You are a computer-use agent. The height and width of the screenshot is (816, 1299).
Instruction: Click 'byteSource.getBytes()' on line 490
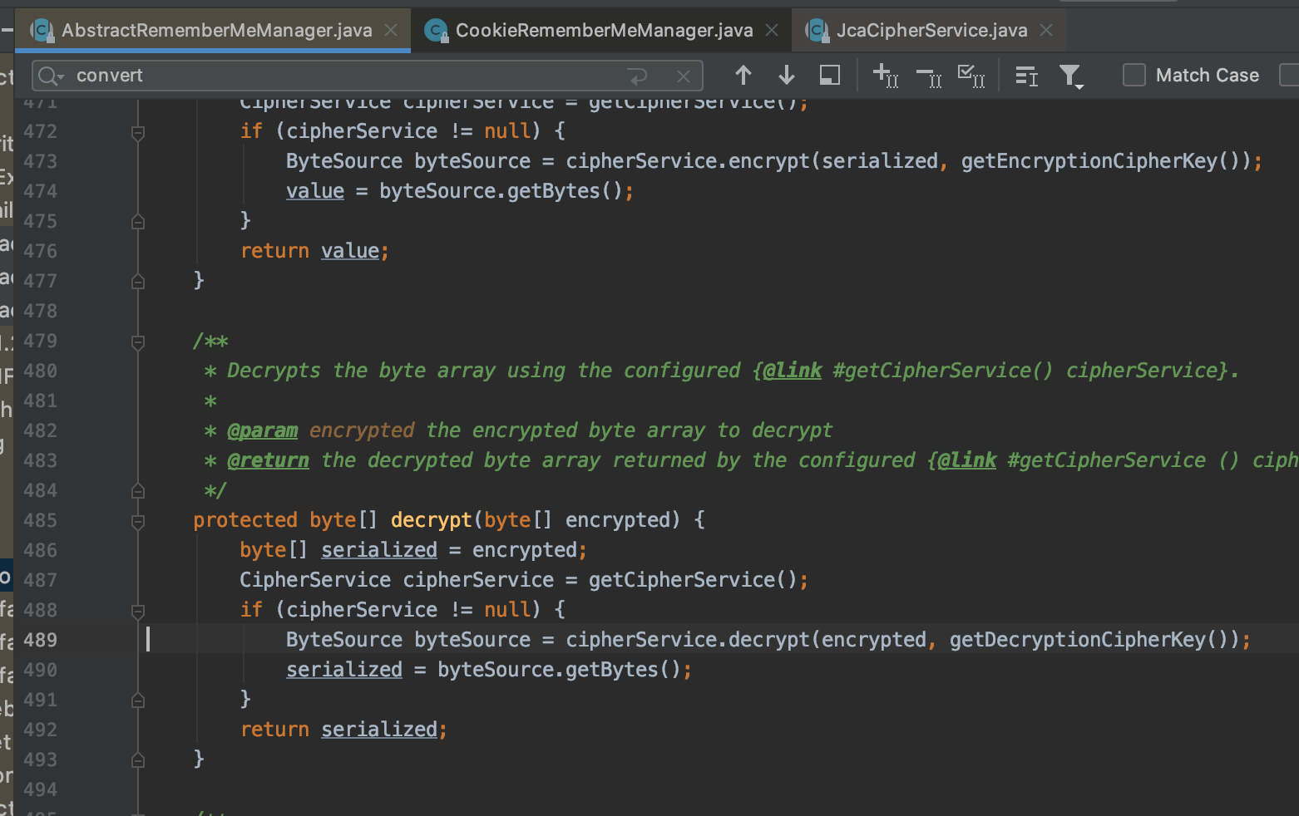point(559,670)
